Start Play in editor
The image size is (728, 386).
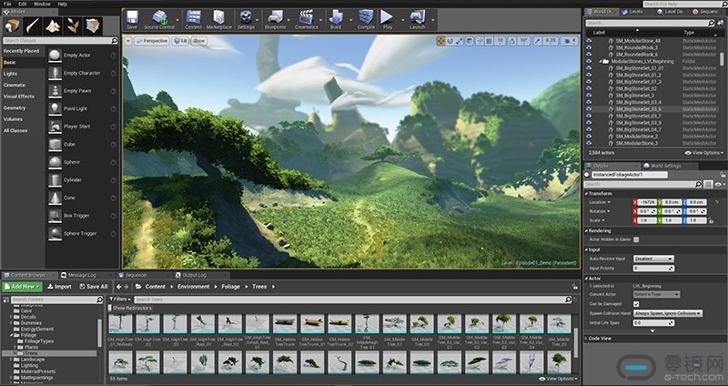tap(388, 19)
